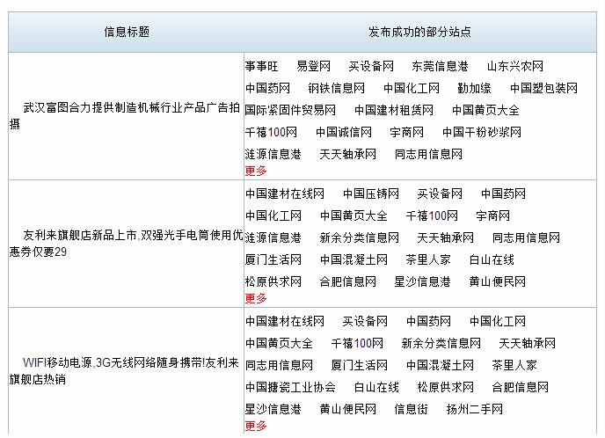605x438 pixels.
Task: Select the title WIFI移动电源,3G无线网络随身携带
Action: click(124, 371)
